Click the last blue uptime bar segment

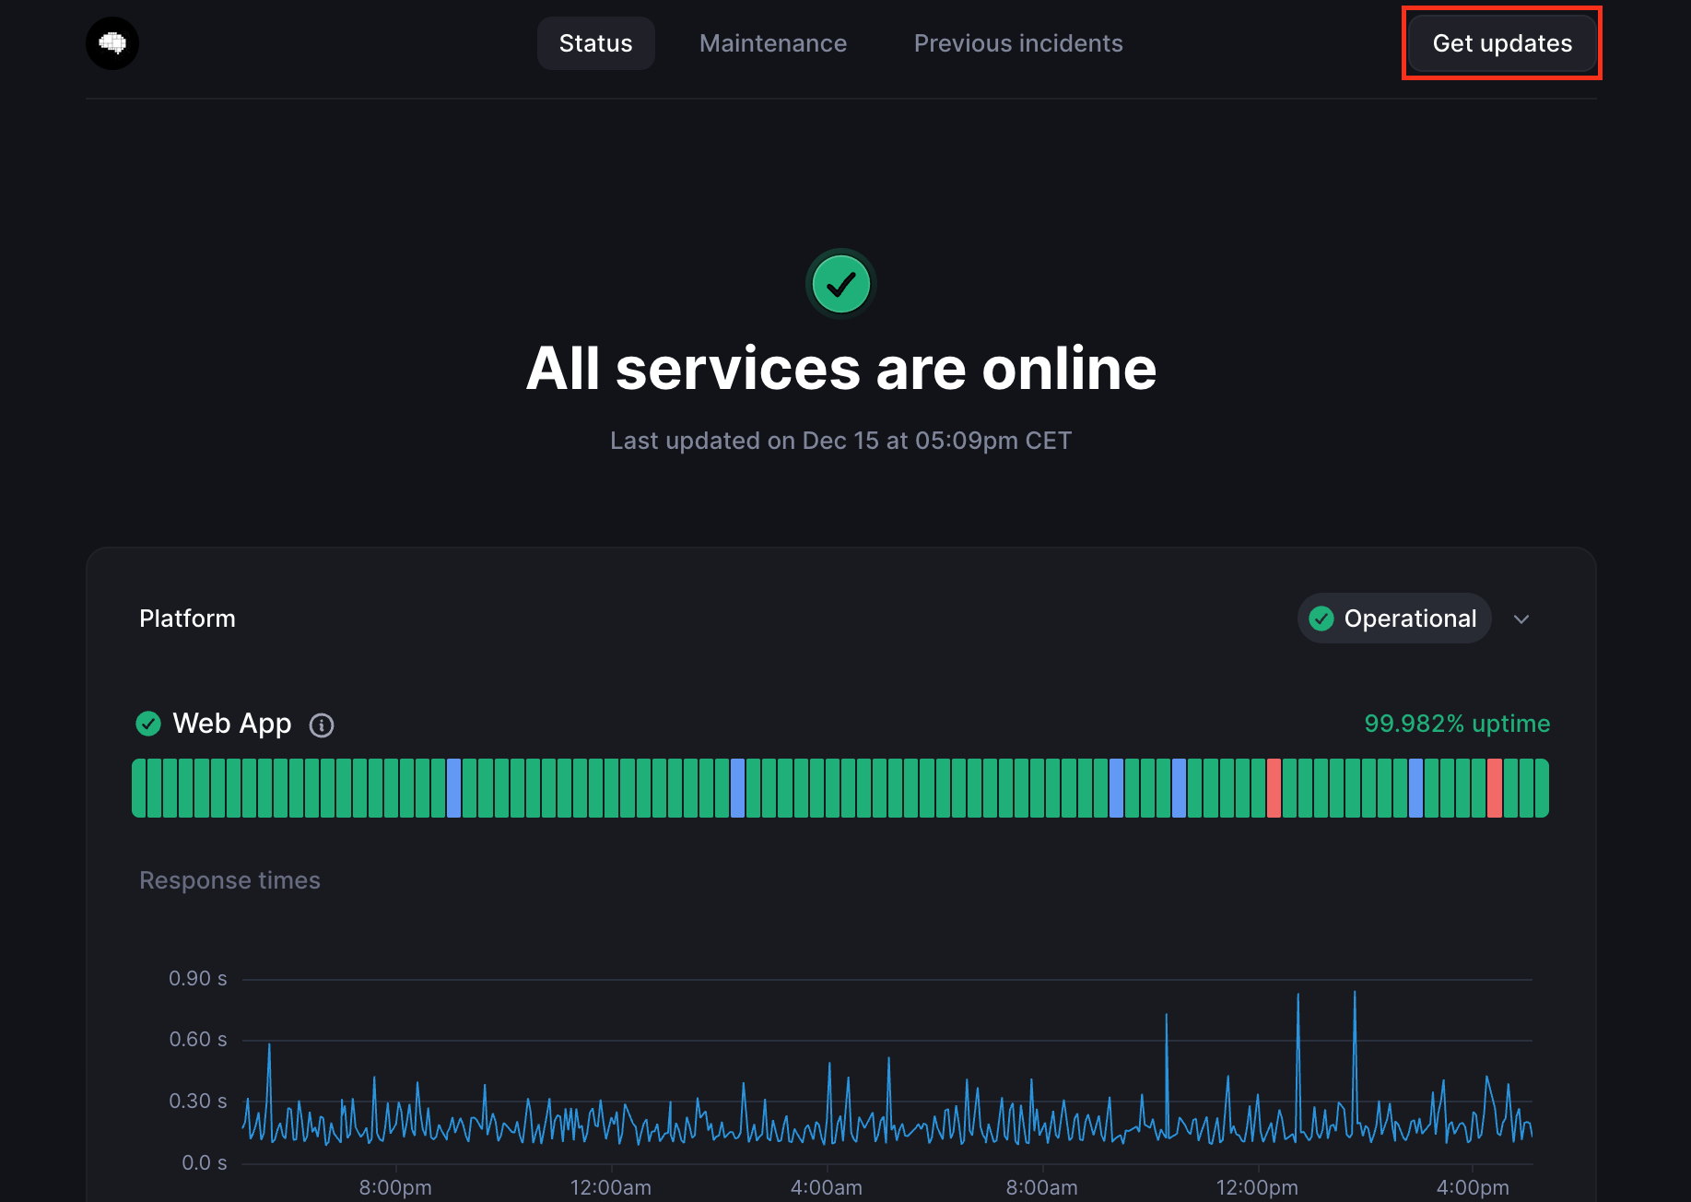click(x=1415, y=788)
